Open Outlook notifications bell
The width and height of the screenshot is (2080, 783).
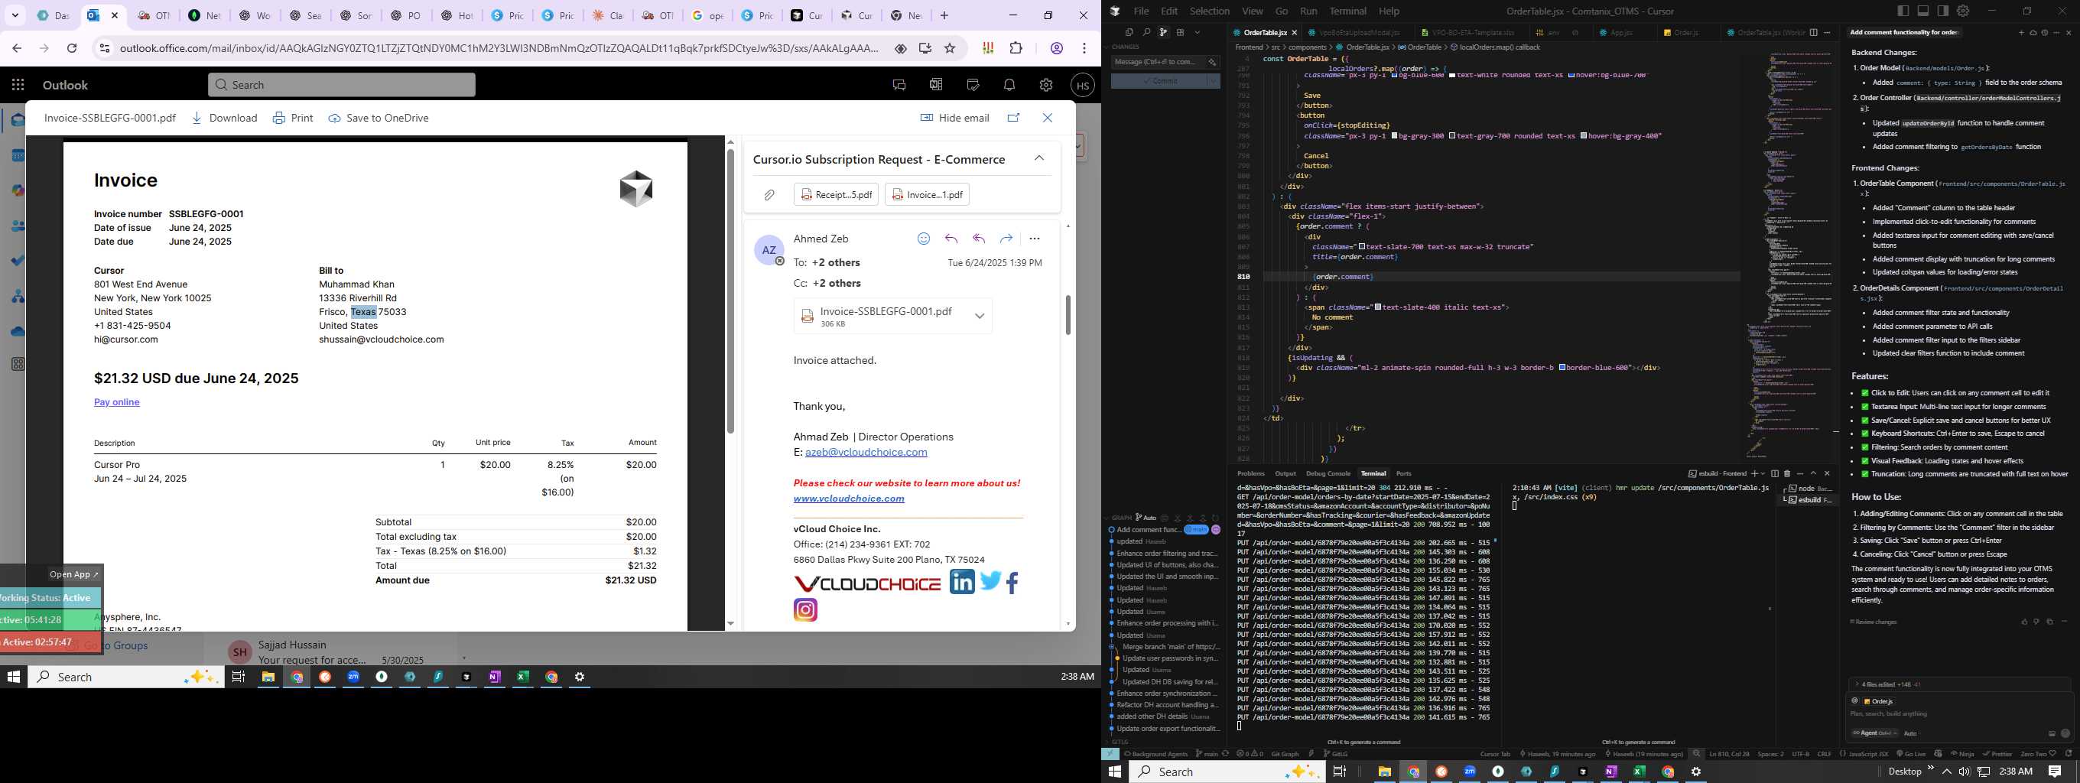click(x=1009, y=85)
